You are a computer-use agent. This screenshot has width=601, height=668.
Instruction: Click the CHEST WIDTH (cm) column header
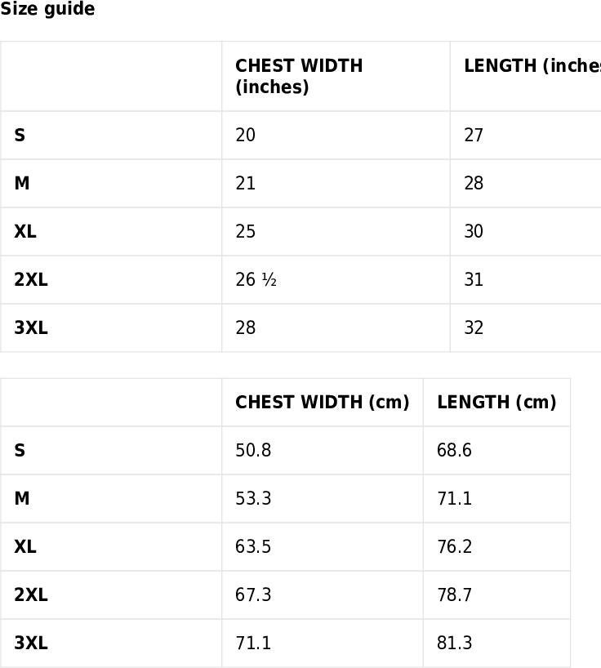tap(323, 402)
